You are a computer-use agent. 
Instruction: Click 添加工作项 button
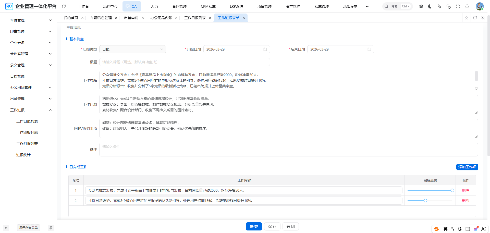[x=467, y=167]
